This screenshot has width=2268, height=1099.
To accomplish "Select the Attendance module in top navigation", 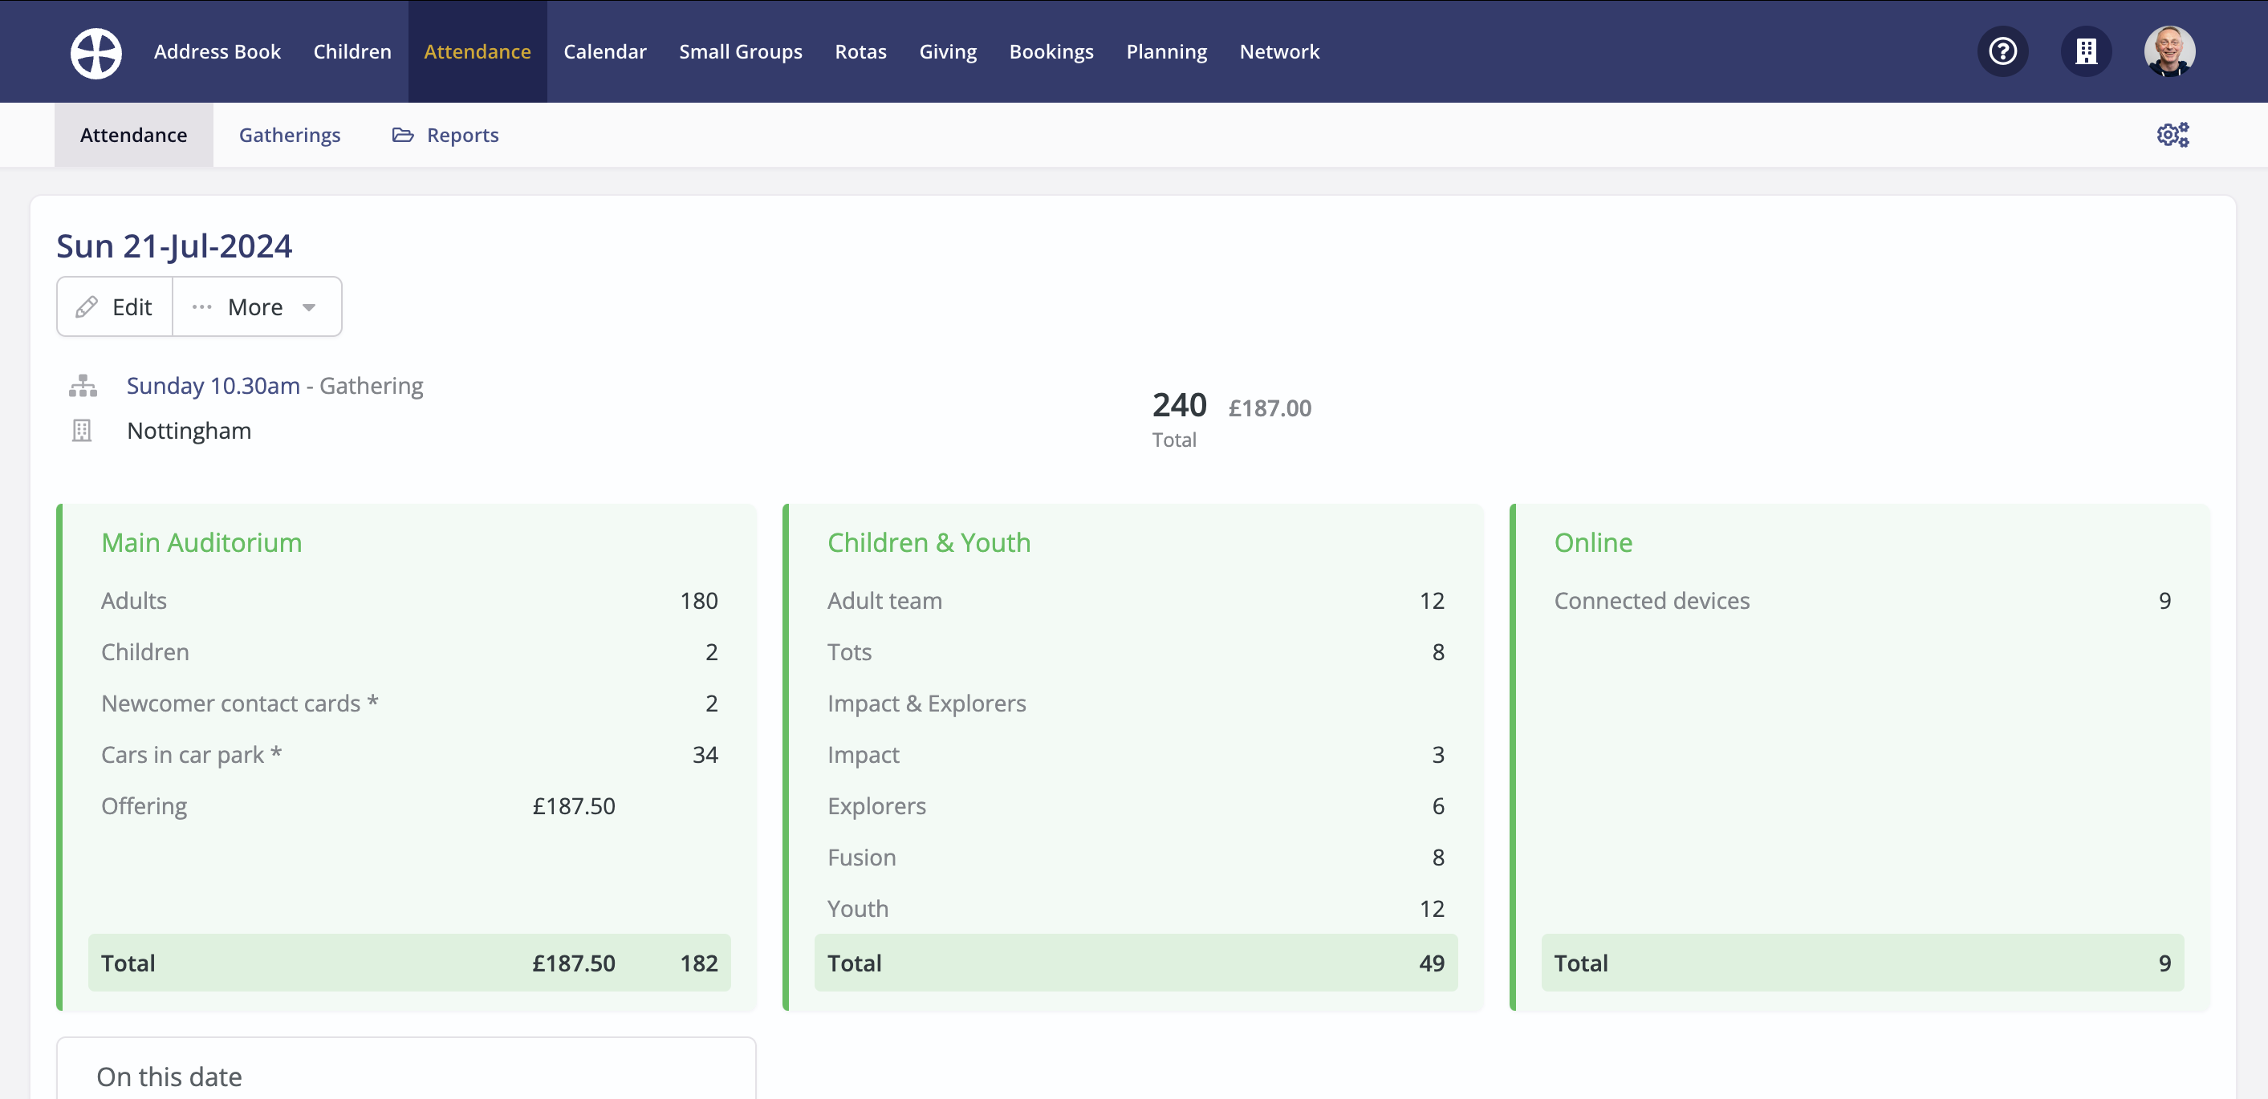I will pos(478,52).
